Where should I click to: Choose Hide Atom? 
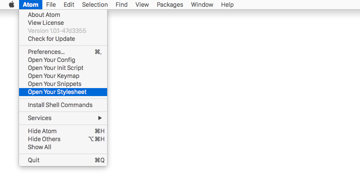click(63, 131)
